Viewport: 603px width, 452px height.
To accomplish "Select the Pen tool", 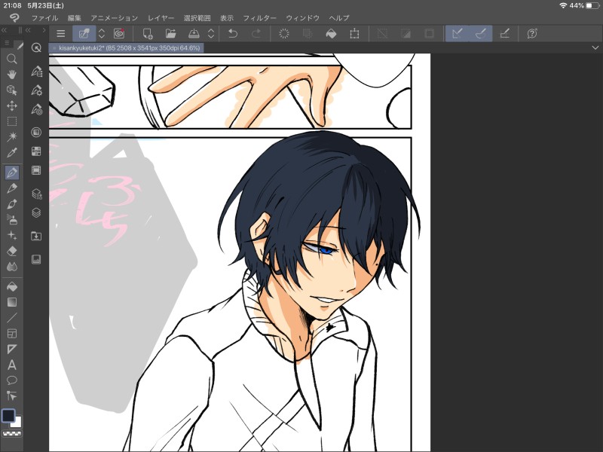I will point(12,173).
